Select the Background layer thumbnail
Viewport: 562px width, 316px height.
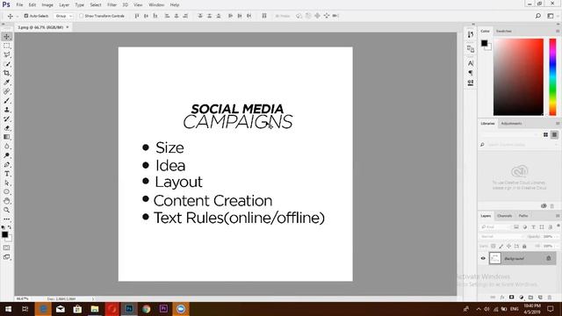[x=495, y=258]
